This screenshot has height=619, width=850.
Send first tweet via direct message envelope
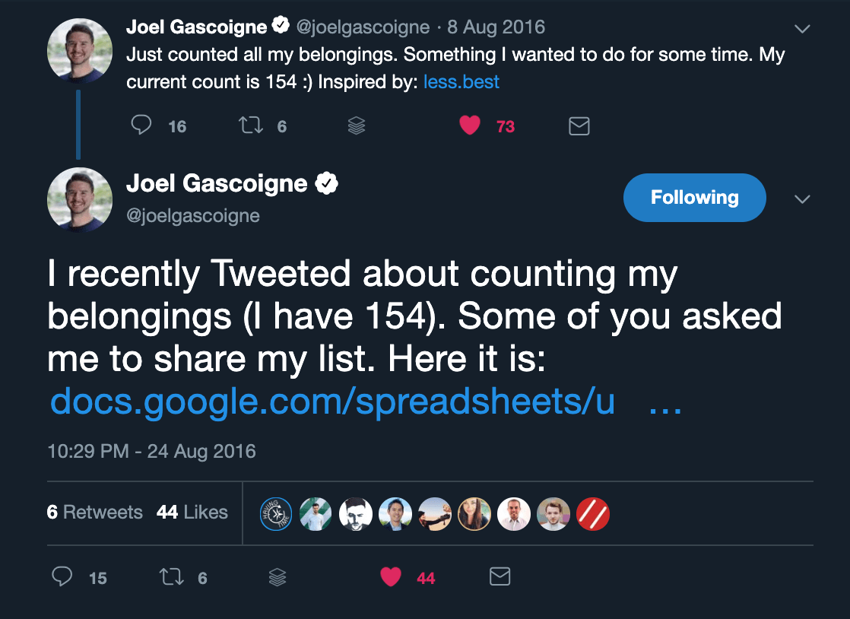click(x=579, y=126)
